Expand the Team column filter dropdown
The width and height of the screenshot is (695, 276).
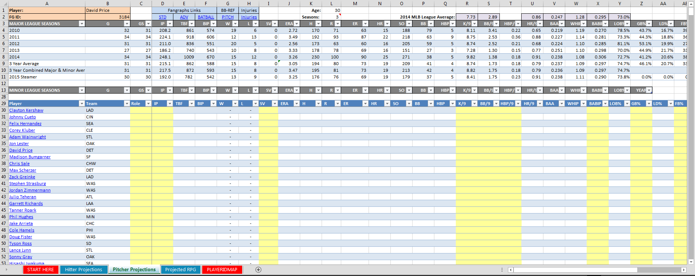tap(127, 104)
